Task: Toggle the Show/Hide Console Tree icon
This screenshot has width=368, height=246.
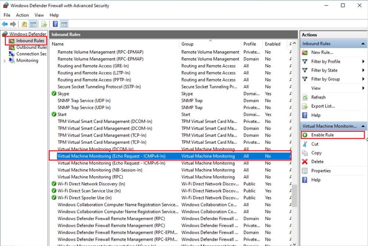Action: point(33,24)
